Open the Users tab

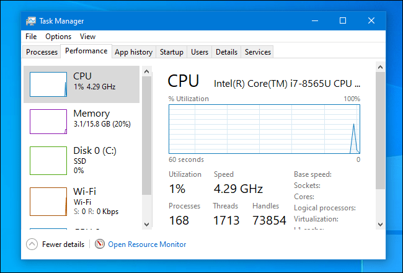[x=200, y=52]
